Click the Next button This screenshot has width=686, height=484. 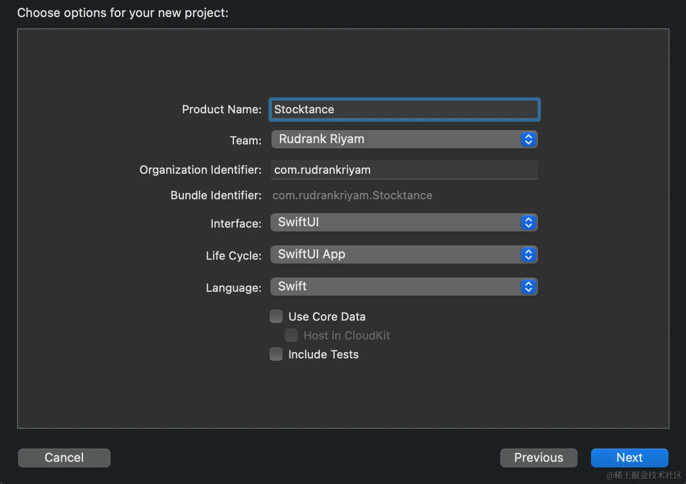click(629, 458)
